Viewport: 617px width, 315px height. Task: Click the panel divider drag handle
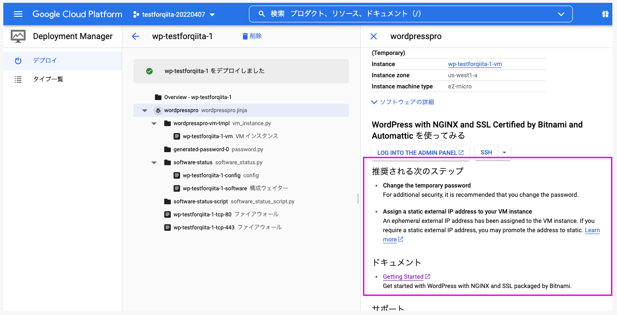click(x=358, y=199)
